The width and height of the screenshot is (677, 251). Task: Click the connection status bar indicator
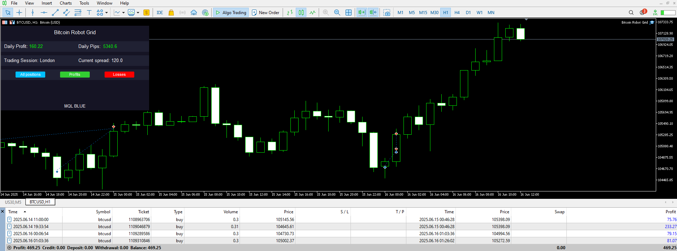click(668, 13)
